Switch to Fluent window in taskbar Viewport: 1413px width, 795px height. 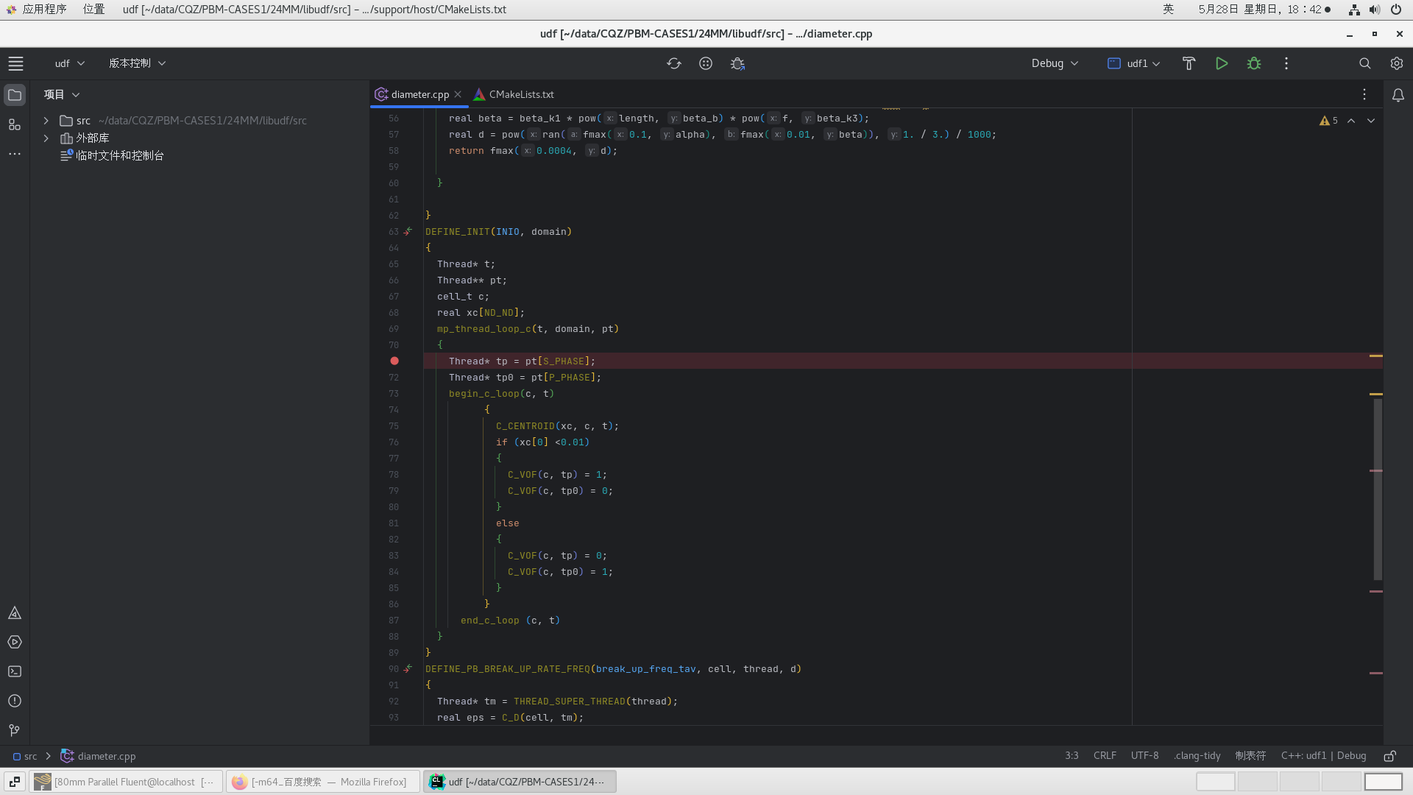(126, 782)
